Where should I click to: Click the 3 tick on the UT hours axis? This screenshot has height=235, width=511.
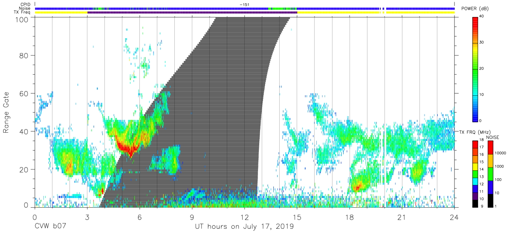click(87, 217)
